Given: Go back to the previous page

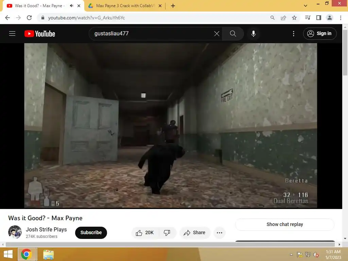Looking at the screenshot, I should [7, 18].
